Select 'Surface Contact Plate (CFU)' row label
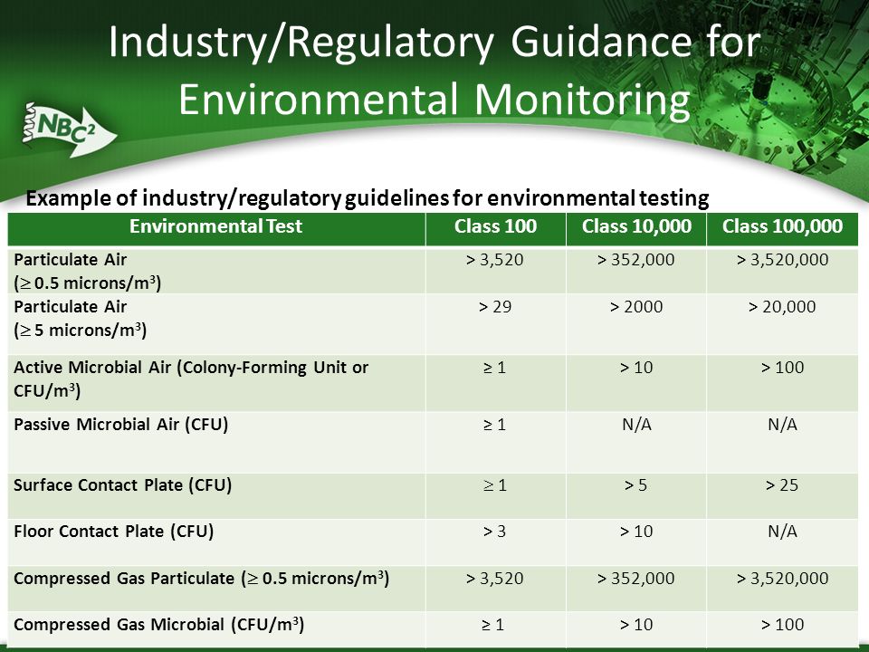This screenshot has width=869, height=652. (x=122, y=485)
